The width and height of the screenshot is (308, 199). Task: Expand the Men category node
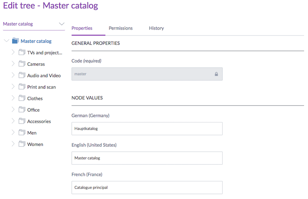click(13, 132)
